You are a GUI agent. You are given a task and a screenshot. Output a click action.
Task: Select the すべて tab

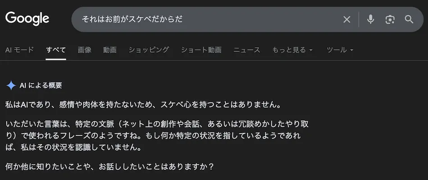point(56,50)
